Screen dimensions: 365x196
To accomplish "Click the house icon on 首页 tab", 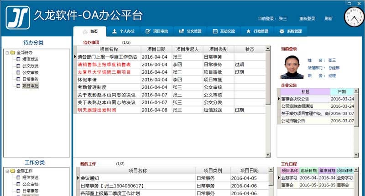I will coord(85,31).
